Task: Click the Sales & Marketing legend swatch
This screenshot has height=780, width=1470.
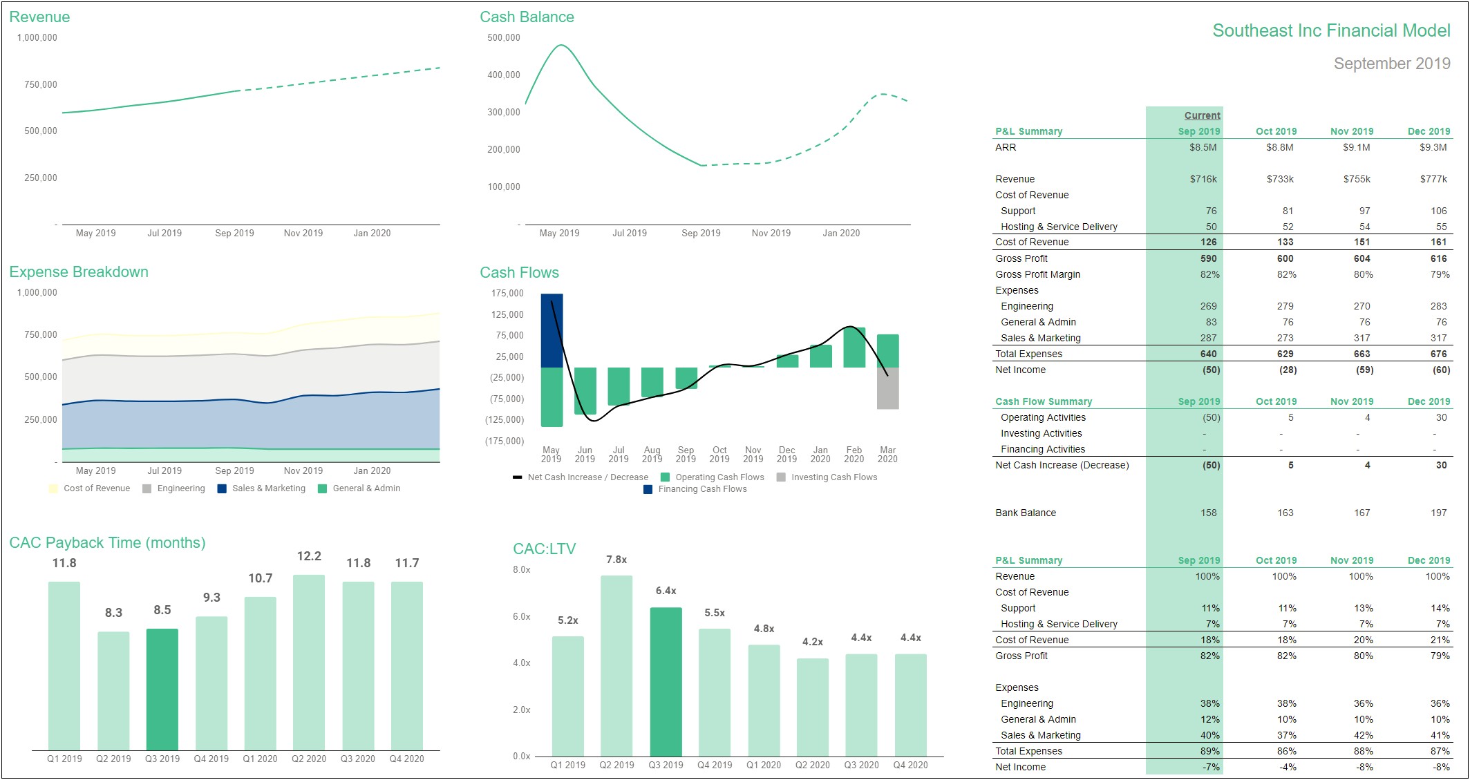Action: pyautogui.click(x=222, y=488)
